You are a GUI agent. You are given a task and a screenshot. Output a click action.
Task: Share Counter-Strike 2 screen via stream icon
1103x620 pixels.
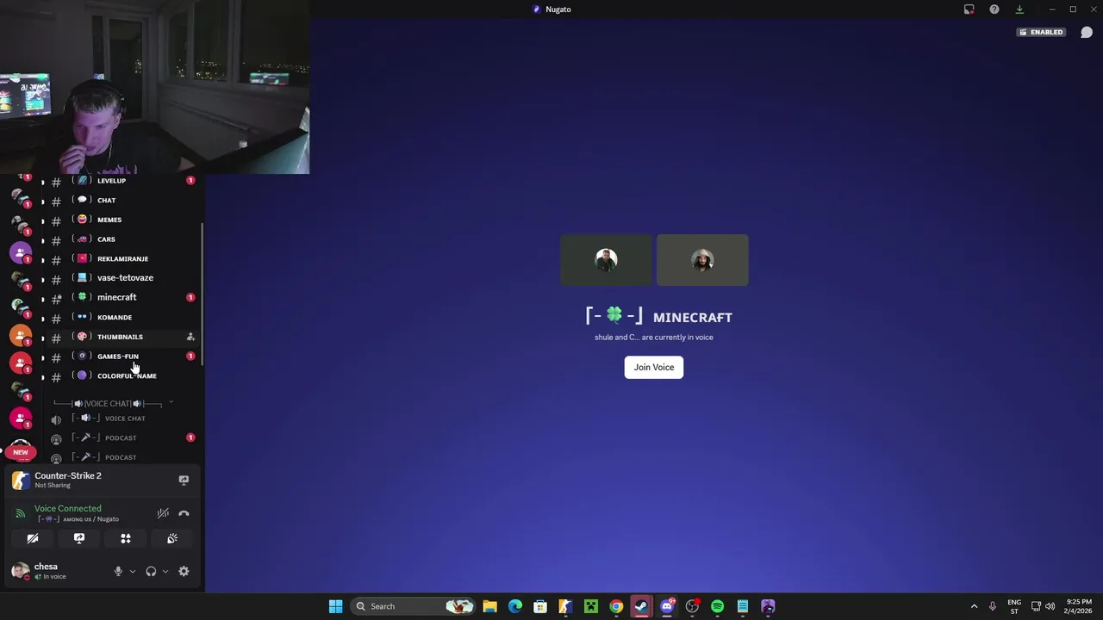coord(184,480)
